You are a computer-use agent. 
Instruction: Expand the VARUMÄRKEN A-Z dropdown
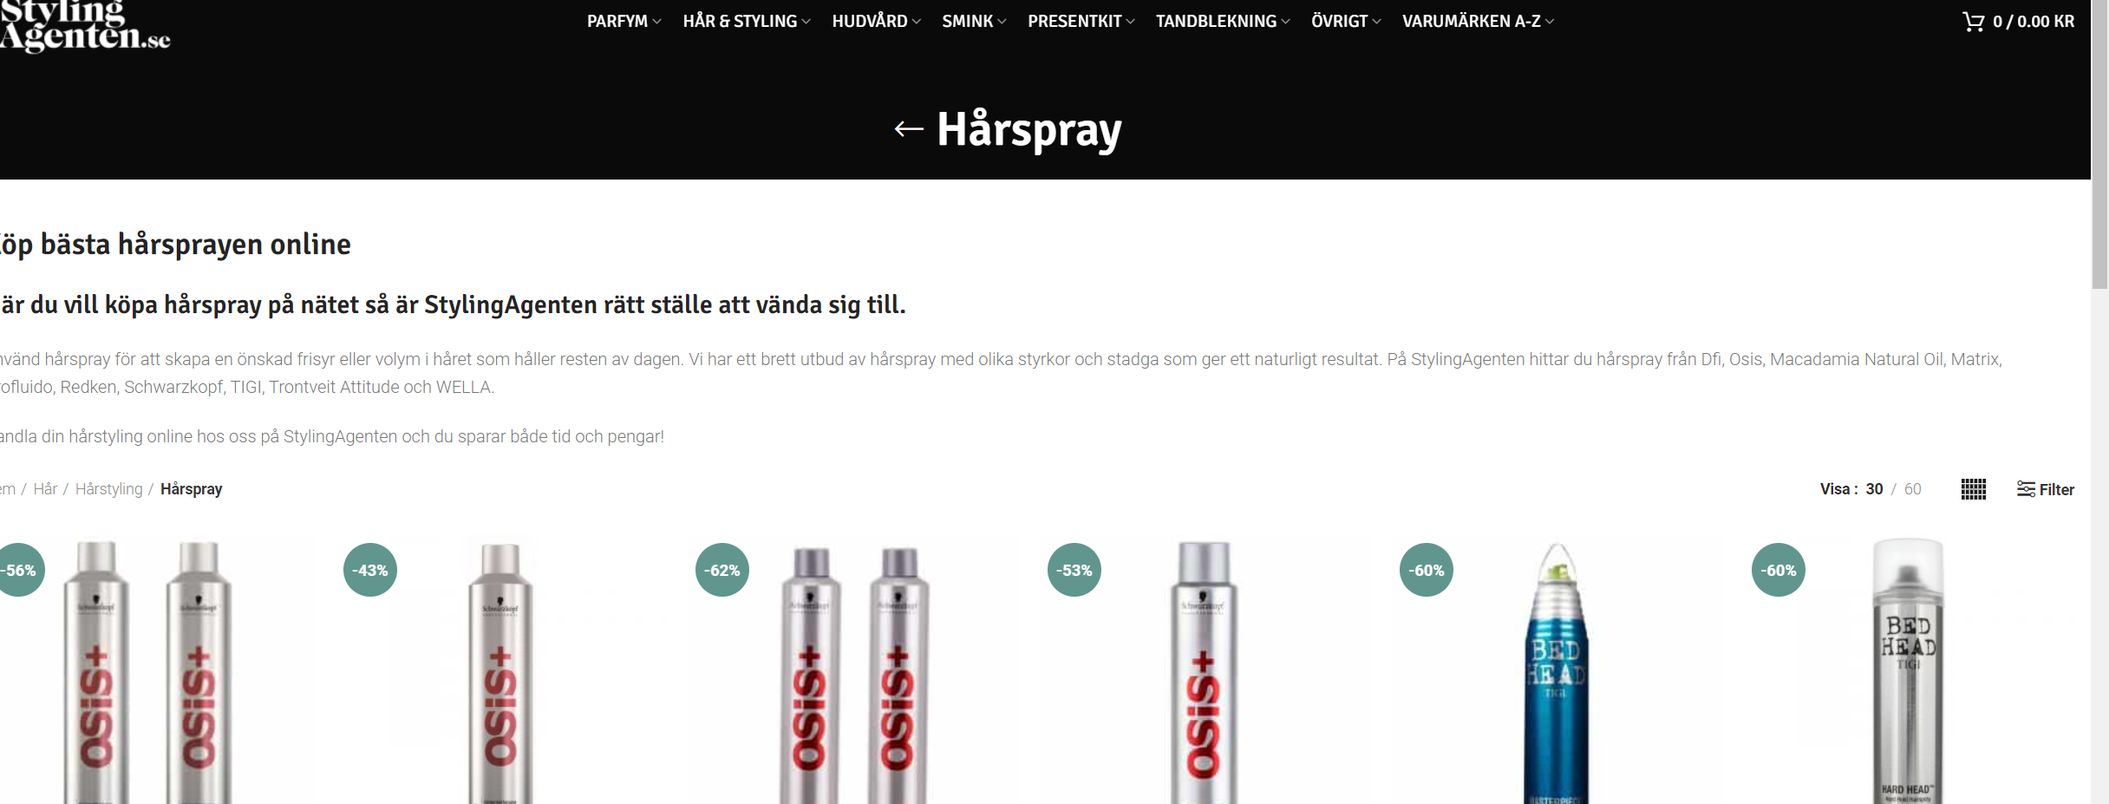point(1478,21)
